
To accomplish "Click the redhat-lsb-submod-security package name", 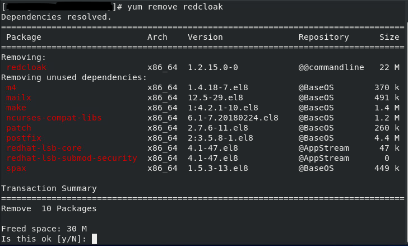I will pyautogui.click(x=71, y=158).
